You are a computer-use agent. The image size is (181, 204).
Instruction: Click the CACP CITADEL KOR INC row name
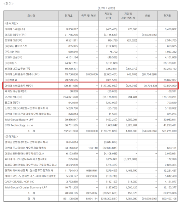(19, 182)
